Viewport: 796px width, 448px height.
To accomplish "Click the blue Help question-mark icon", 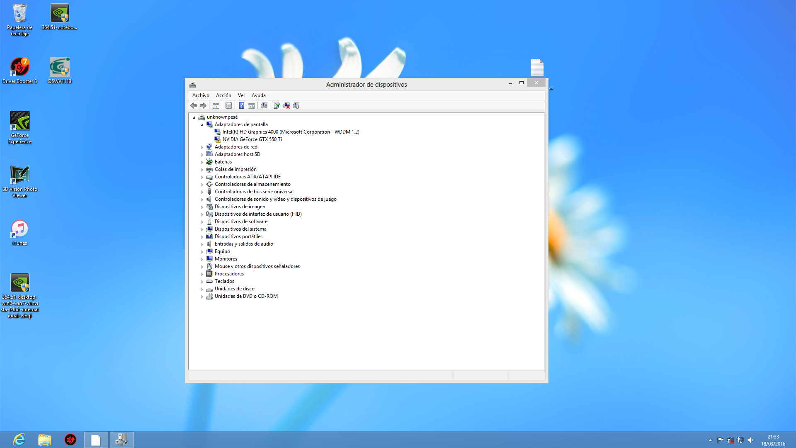I will coord(241,105).
